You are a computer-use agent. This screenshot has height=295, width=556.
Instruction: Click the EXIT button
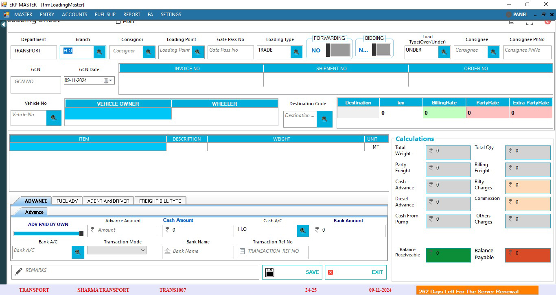click(356, 272)
